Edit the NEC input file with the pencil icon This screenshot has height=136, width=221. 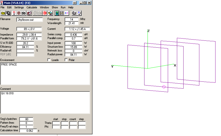tap(29, 13)
